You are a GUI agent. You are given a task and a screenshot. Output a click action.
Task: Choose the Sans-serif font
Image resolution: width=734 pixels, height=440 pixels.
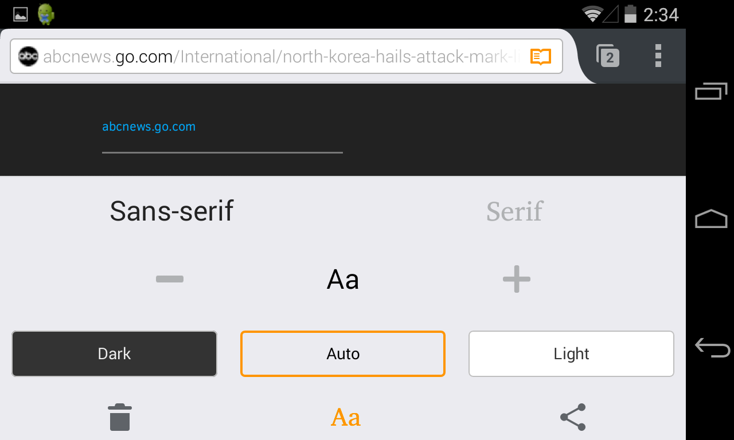171,211
